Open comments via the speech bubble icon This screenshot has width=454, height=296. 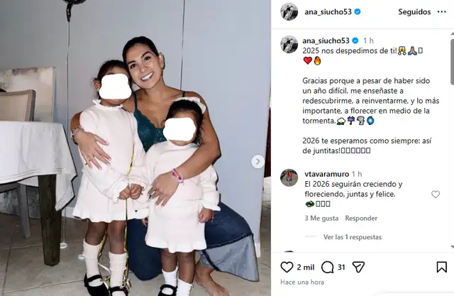tap(327, 267)
